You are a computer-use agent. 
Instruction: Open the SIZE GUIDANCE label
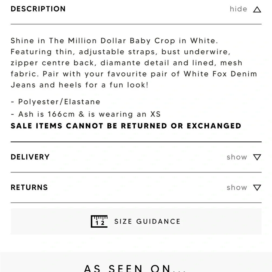[x=147, y=221]
